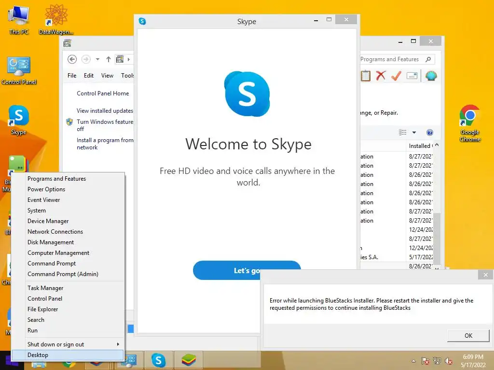Click the red X delete toolbar icon
The width and height of the screenshot is (494, 370).
pyautogui.click(x=381, y=76)
